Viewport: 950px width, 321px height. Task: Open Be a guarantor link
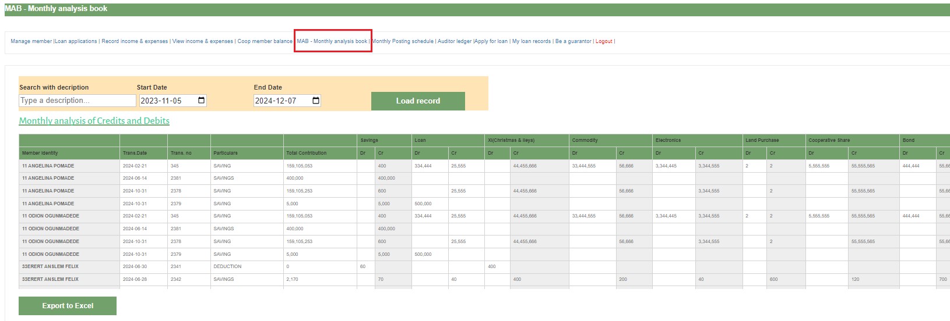coord(573,41)
